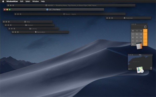Screen dimensions: 156x97
Task: Open the Safari menu in menu bar
Action: pos(28,1)
